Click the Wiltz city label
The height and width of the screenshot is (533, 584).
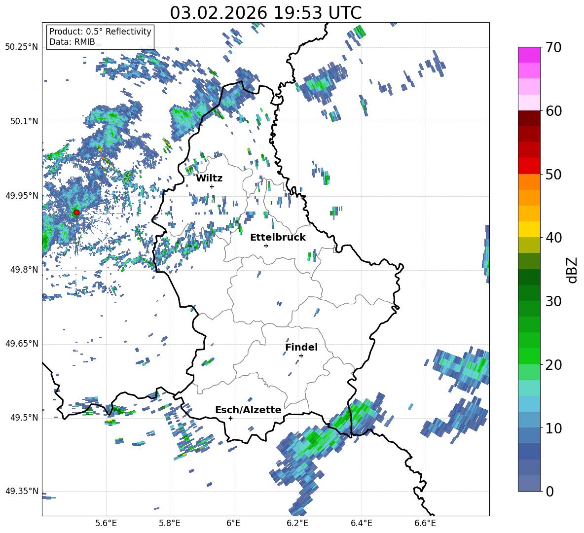(209, 178)
